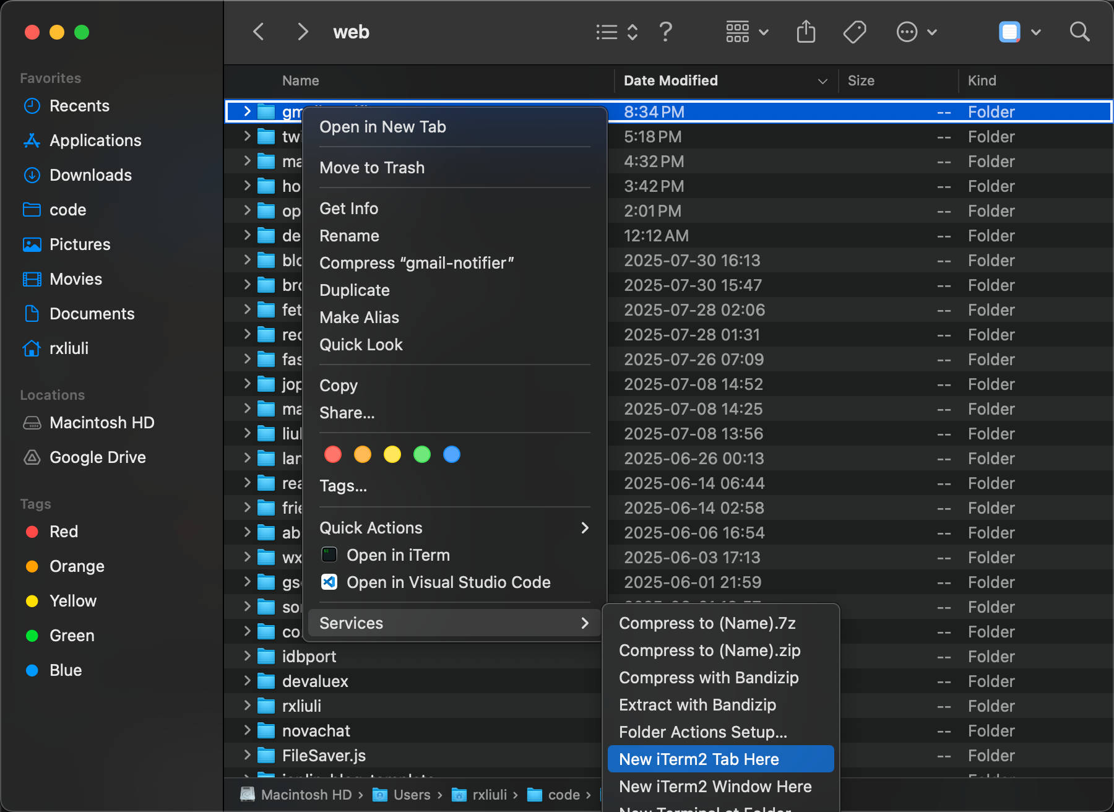The image size is (1114, 812).
Task: Expand the FileSaver.js folder
Action: click(247, 755)
